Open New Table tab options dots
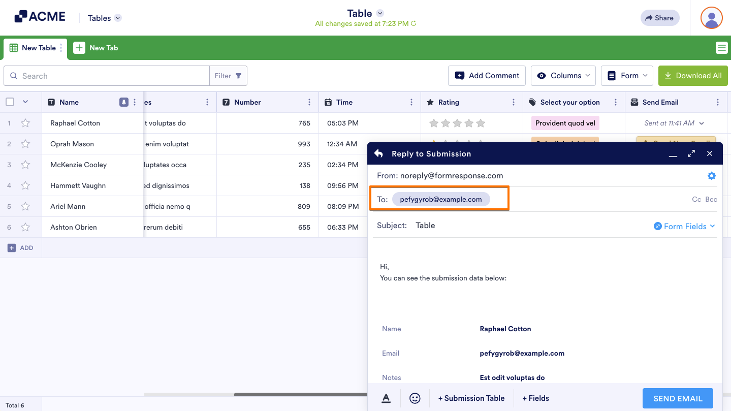Screen dimensions: 731x411 (x=61, y=48)
